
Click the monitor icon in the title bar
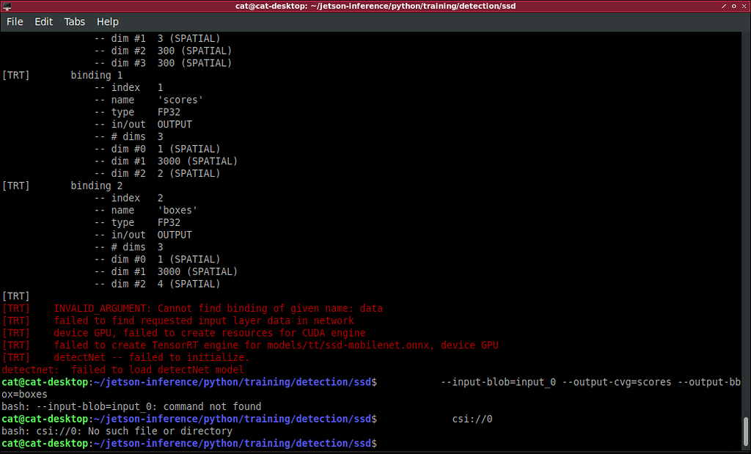(x=8, y=6)
